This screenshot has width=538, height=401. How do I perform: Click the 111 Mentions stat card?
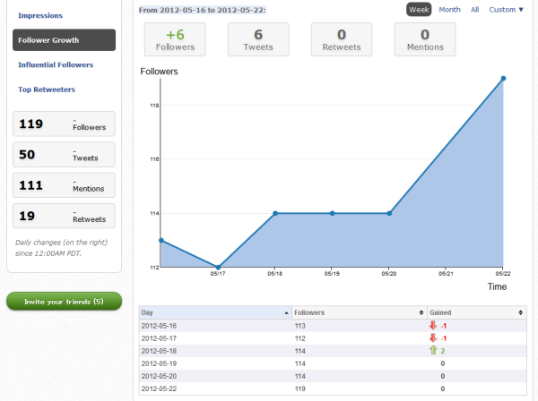coord(64,185)
